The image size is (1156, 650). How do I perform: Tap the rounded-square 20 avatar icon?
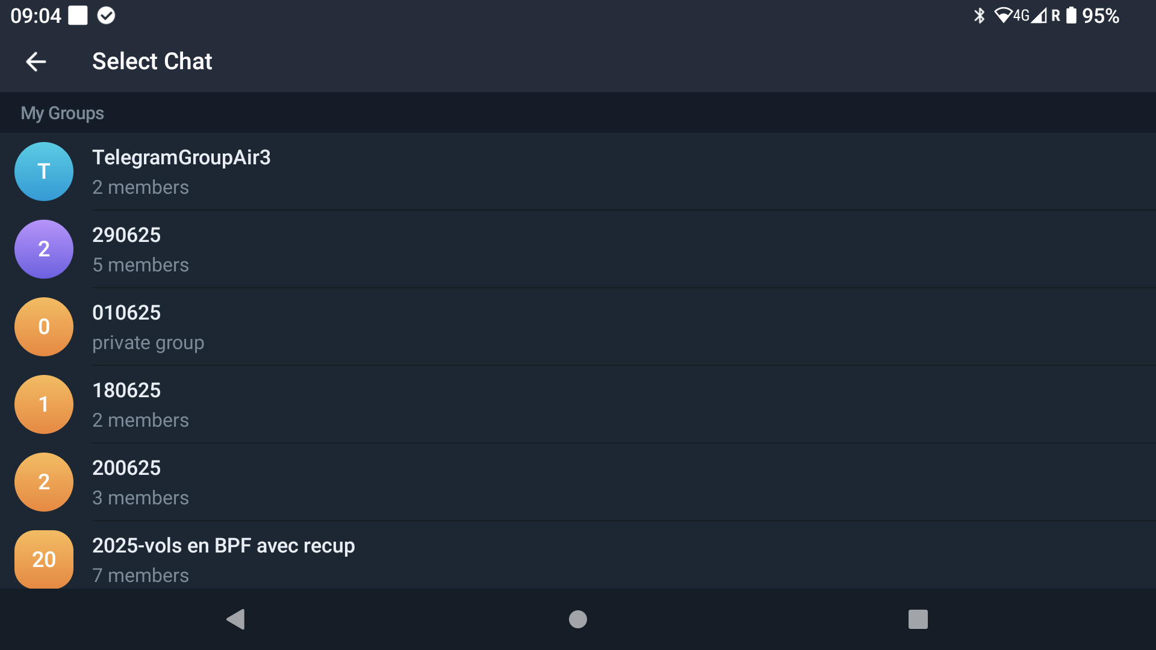[x=44, y=559]
